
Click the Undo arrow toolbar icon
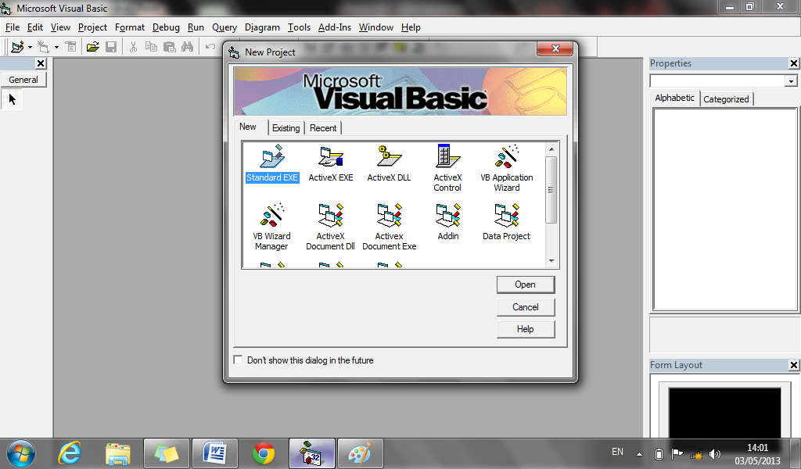[210, 47]
